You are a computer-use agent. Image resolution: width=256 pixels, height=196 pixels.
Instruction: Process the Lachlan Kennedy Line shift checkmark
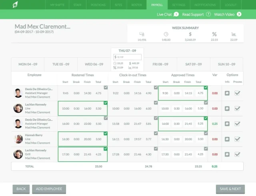[237, 108]
